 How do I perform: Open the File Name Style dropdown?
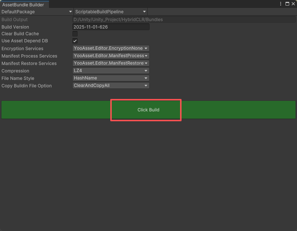click(111, 78)
